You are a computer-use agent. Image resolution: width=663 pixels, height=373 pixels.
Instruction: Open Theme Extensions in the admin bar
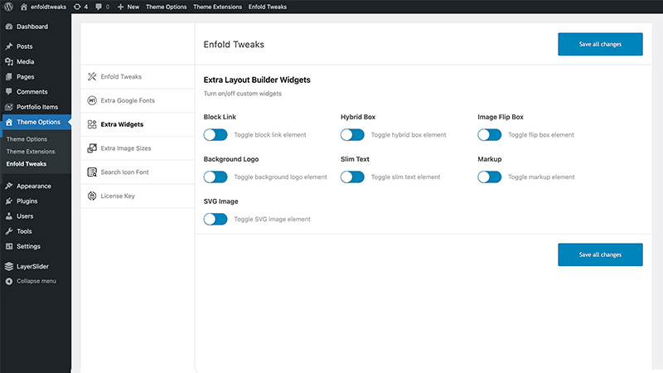click(x=217, y=7)
